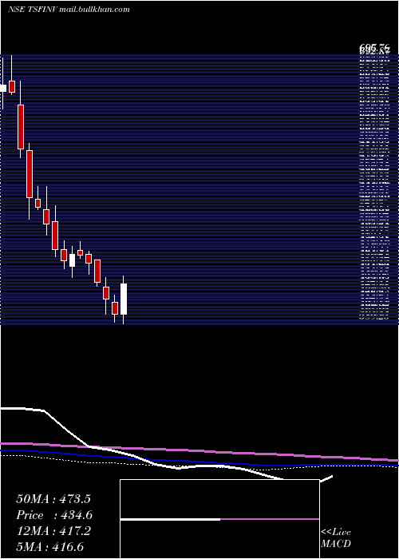
Task: Click the '<<Live MACD' label
Action: pos(336,538)
